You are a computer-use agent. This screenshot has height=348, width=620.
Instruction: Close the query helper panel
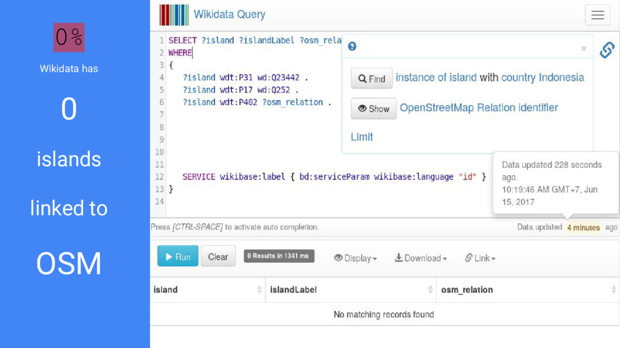[x=584, y=48]
